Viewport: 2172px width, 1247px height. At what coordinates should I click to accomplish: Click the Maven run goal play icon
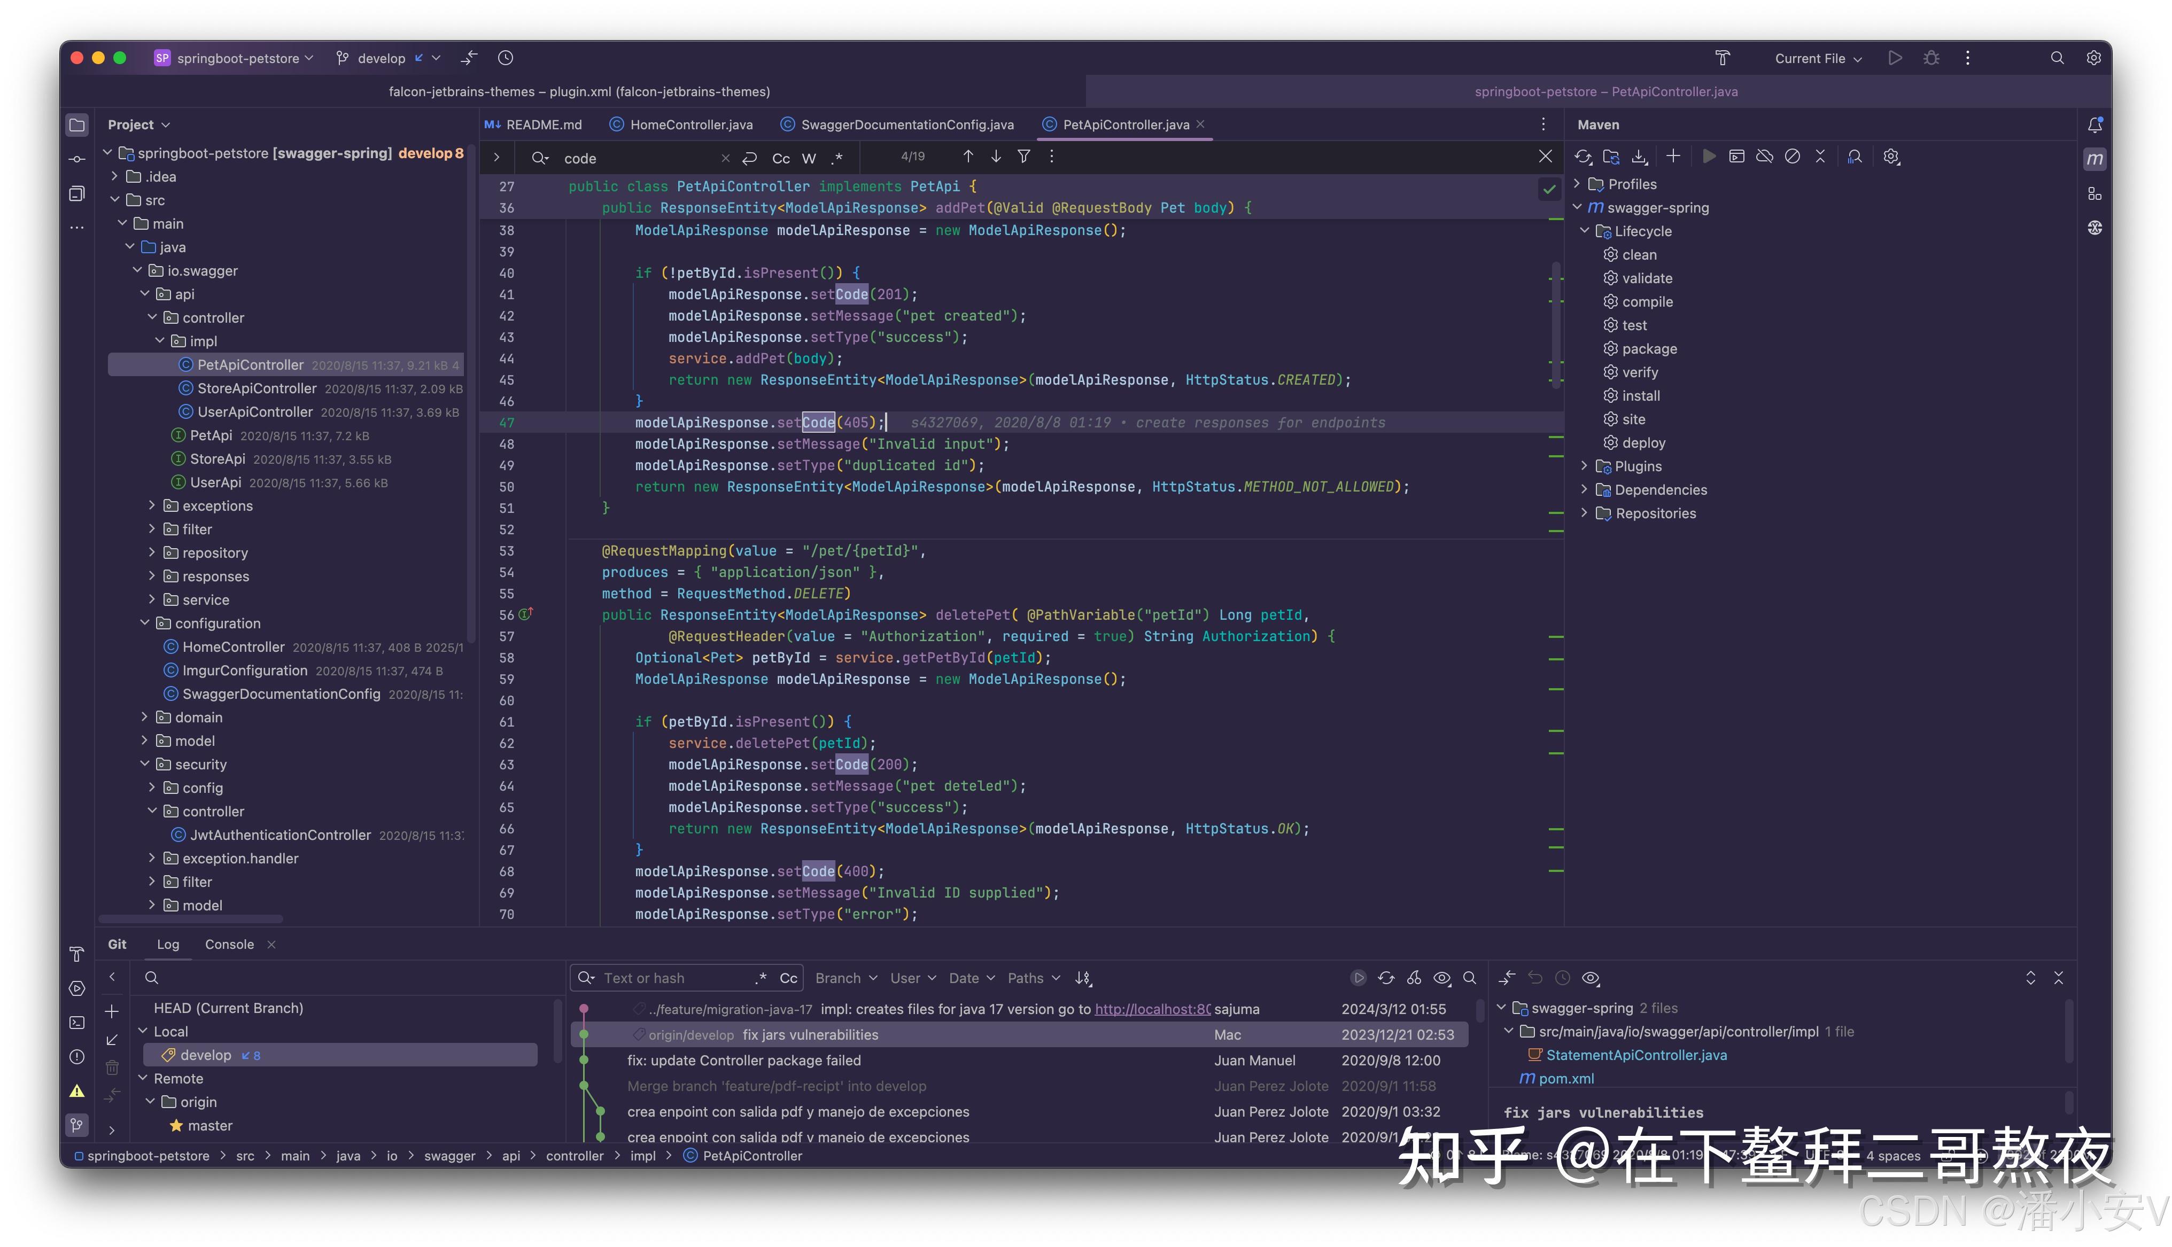(1709, 157)
